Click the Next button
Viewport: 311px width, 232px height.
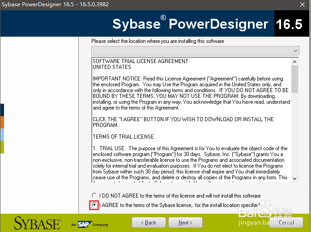click(x=185, y=223)
